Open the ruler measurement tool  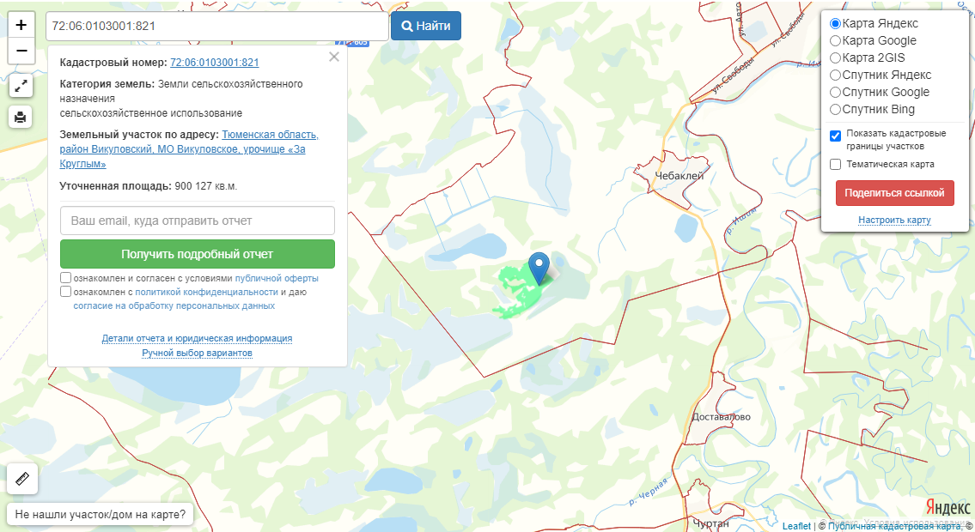point(22,480)
